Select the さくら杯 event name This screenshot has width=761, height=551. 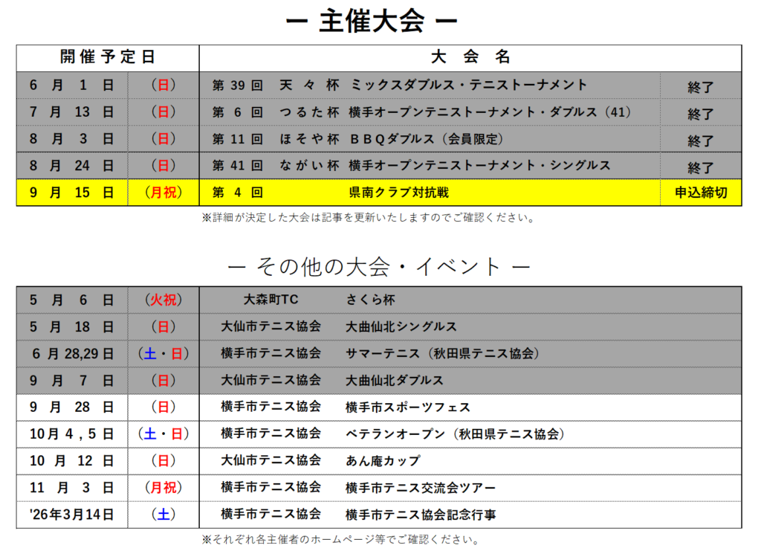370,300
